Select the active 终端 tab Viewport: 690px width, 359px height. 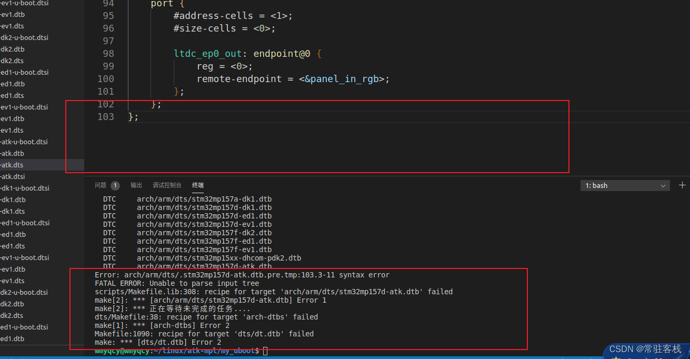tap(197, 185)
